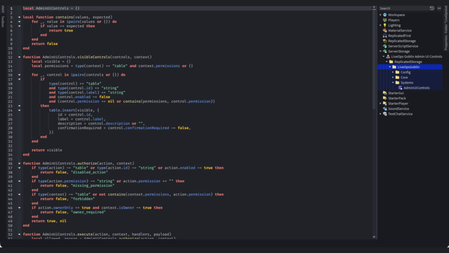Open the Explorer search history icon
Viewport: 449px width, 253px height.
(x=432, y=8)
